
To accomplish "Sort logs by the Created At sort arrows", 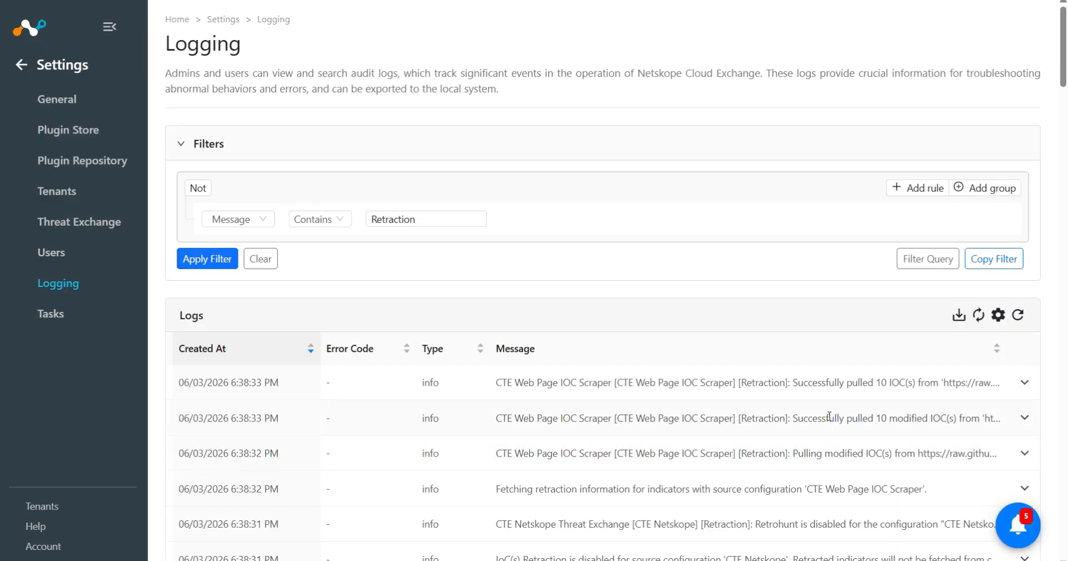I will (x=311, y=349).
